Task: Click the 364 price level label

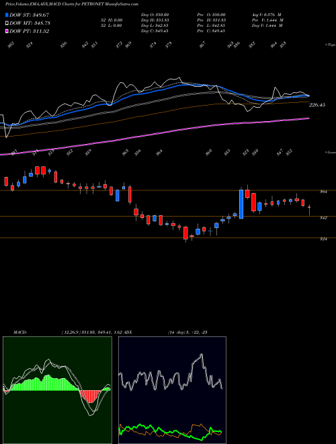Action: coord(323,192)
